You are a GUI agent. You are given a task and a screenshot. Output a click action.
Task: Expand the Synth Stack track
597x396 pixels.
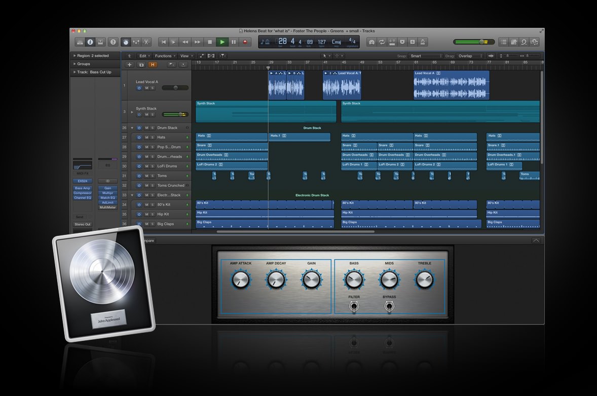click(x=132, y=112)
